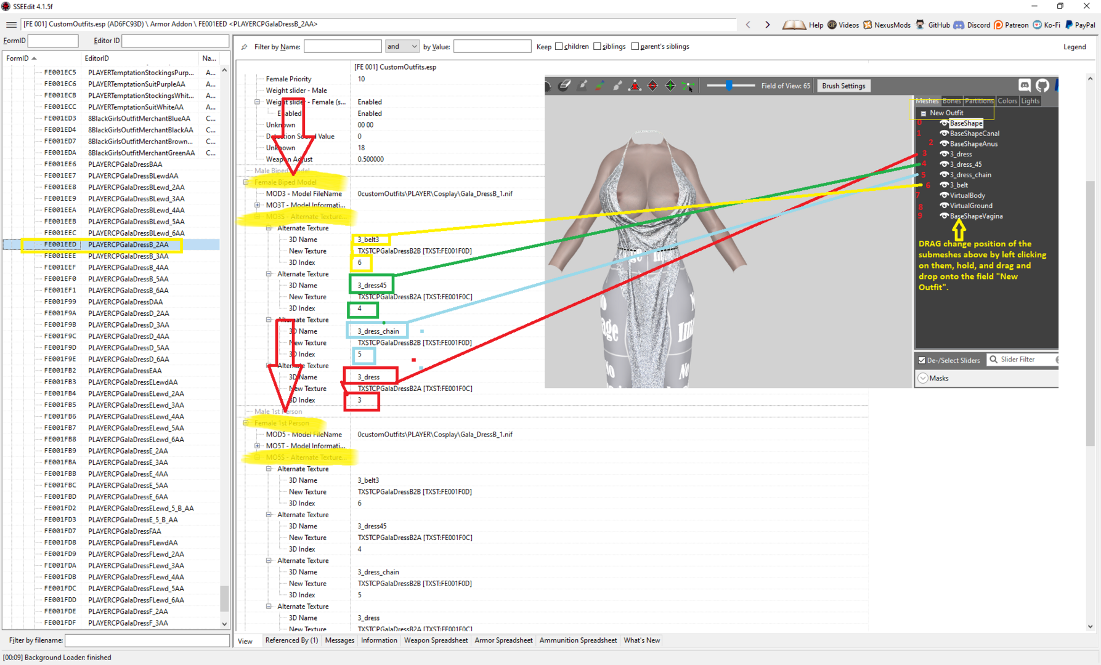Viewport: 1101px width, 665px height.
Task: Click the FormID search input field
Action: (53, 41)
